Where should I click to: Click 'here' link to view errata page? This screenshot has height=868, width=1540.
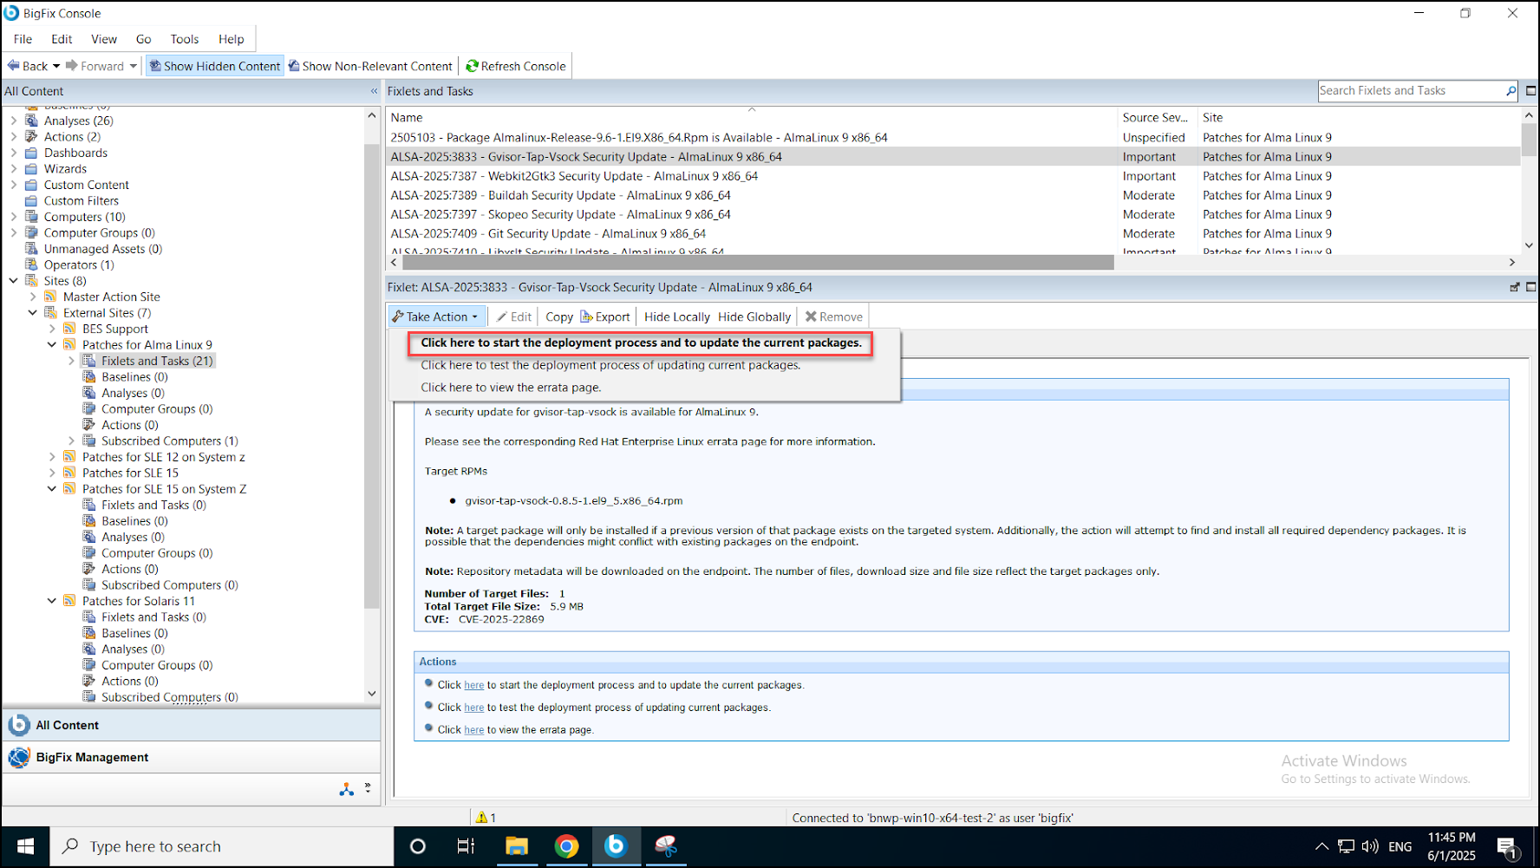pos(473,730)
